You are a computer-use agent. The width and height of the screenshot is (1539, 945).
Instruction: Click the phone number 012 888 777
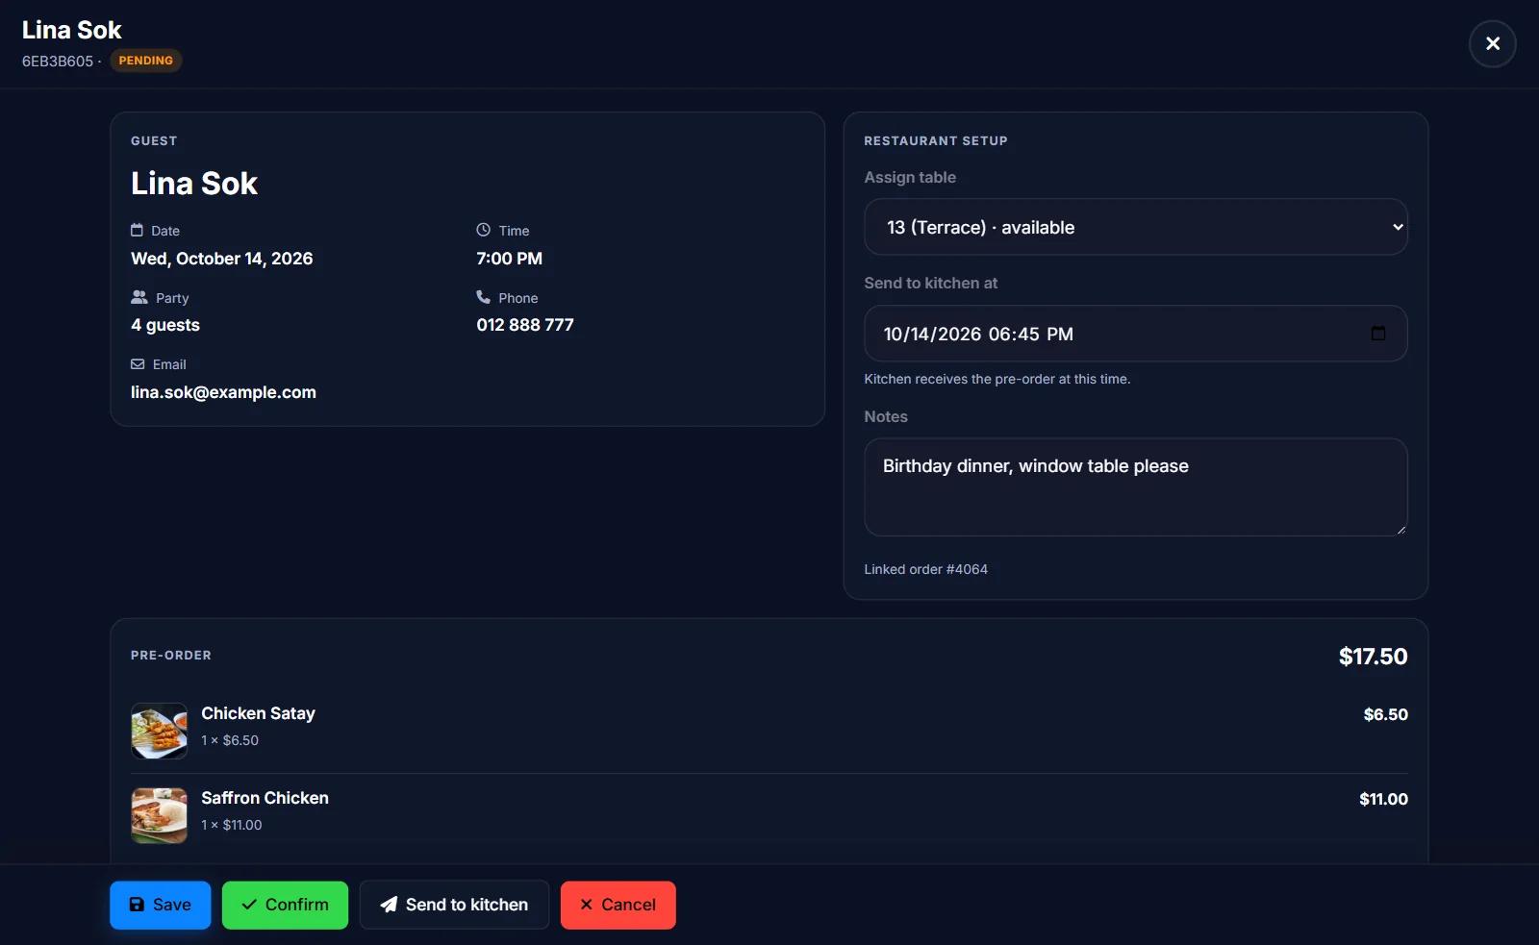(525, 325)
